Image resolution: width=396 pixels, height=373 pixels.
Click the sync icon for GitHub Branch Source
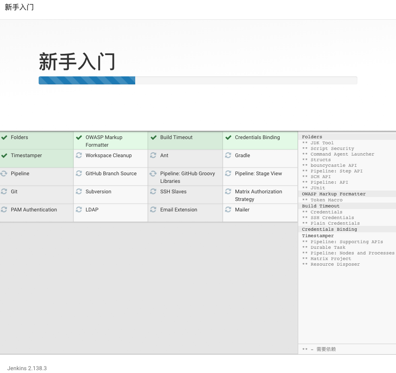[79, 174]
